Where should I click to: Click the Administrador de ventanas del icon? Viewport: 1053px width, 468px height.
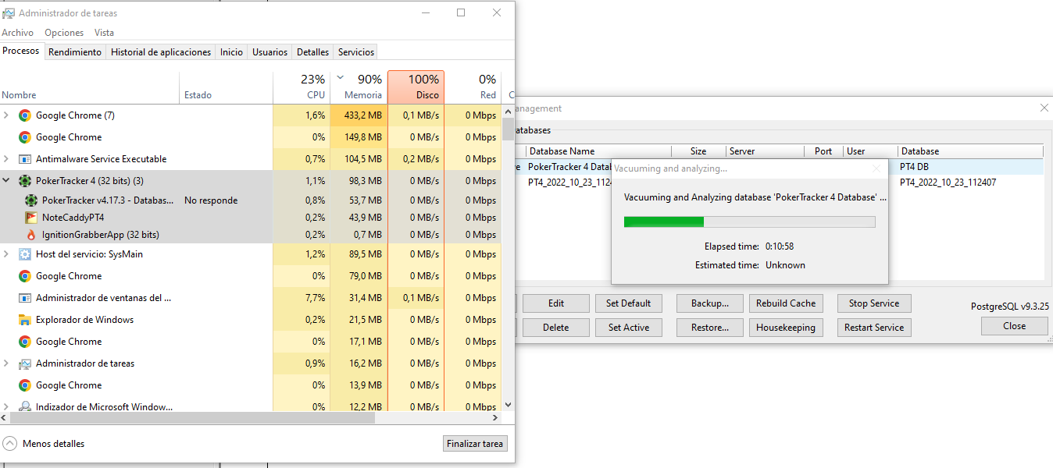point(25,298)
